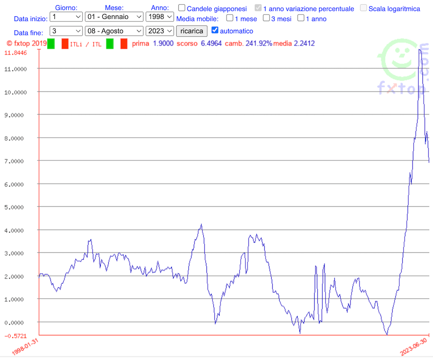Enable Candele giapponesi checkbox
Screen dimensions: 433x359
click(x=182, y=8)
